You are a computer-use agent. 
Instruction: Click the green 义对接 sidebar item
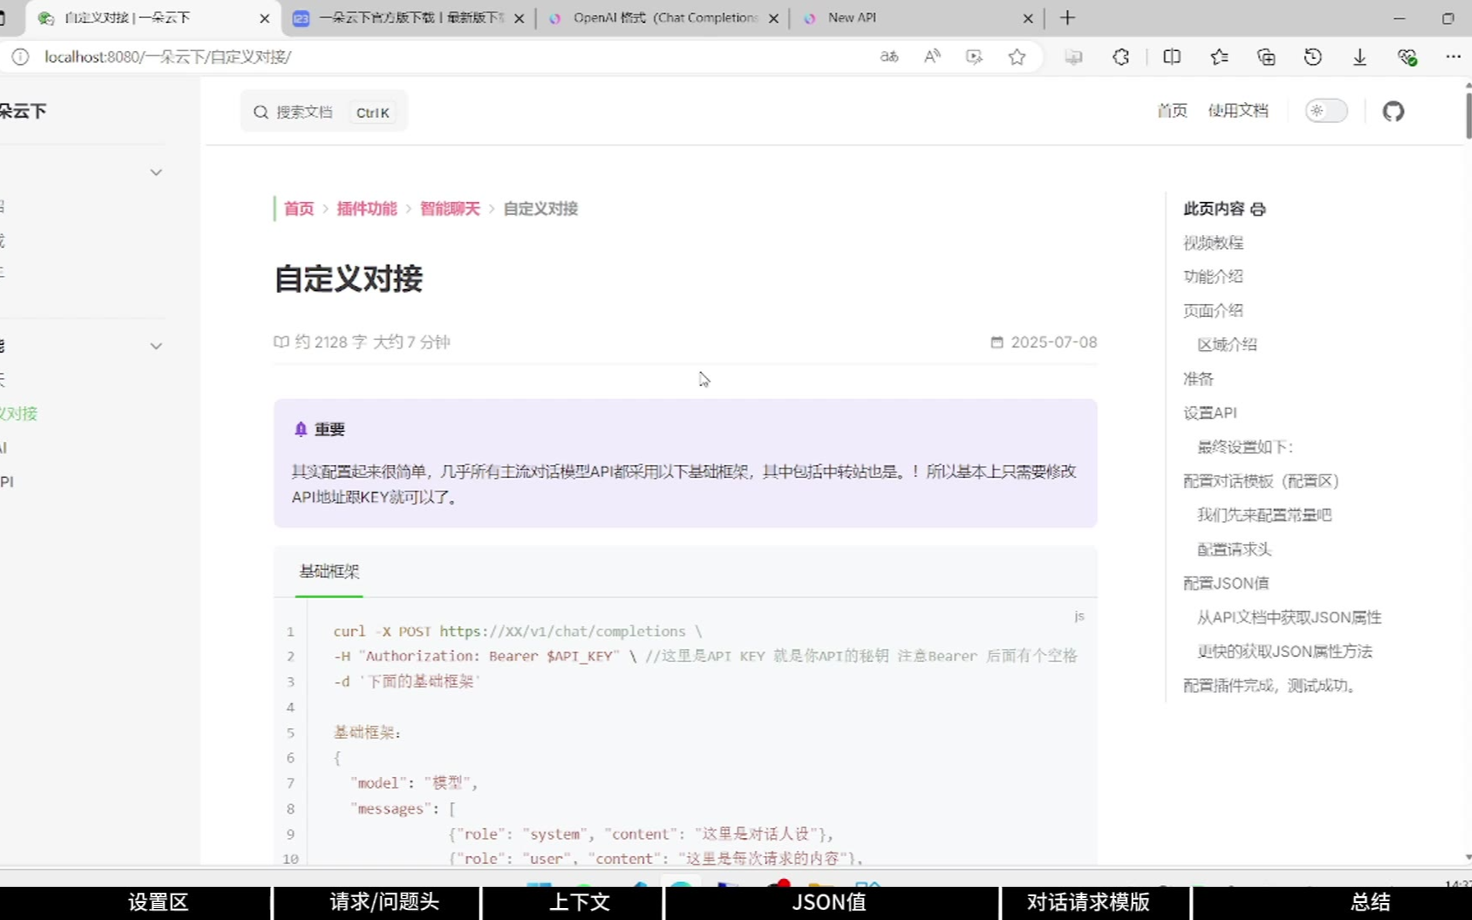(19, 414)
